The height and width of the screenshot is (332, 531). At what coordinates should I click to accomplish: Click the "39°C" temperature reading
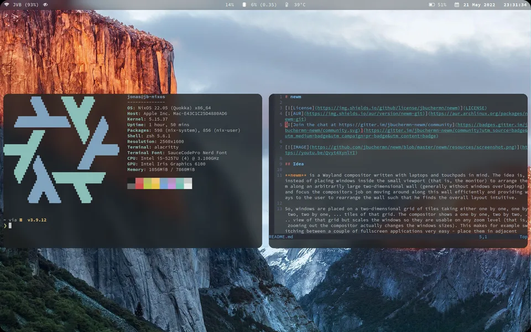[299, 5]
